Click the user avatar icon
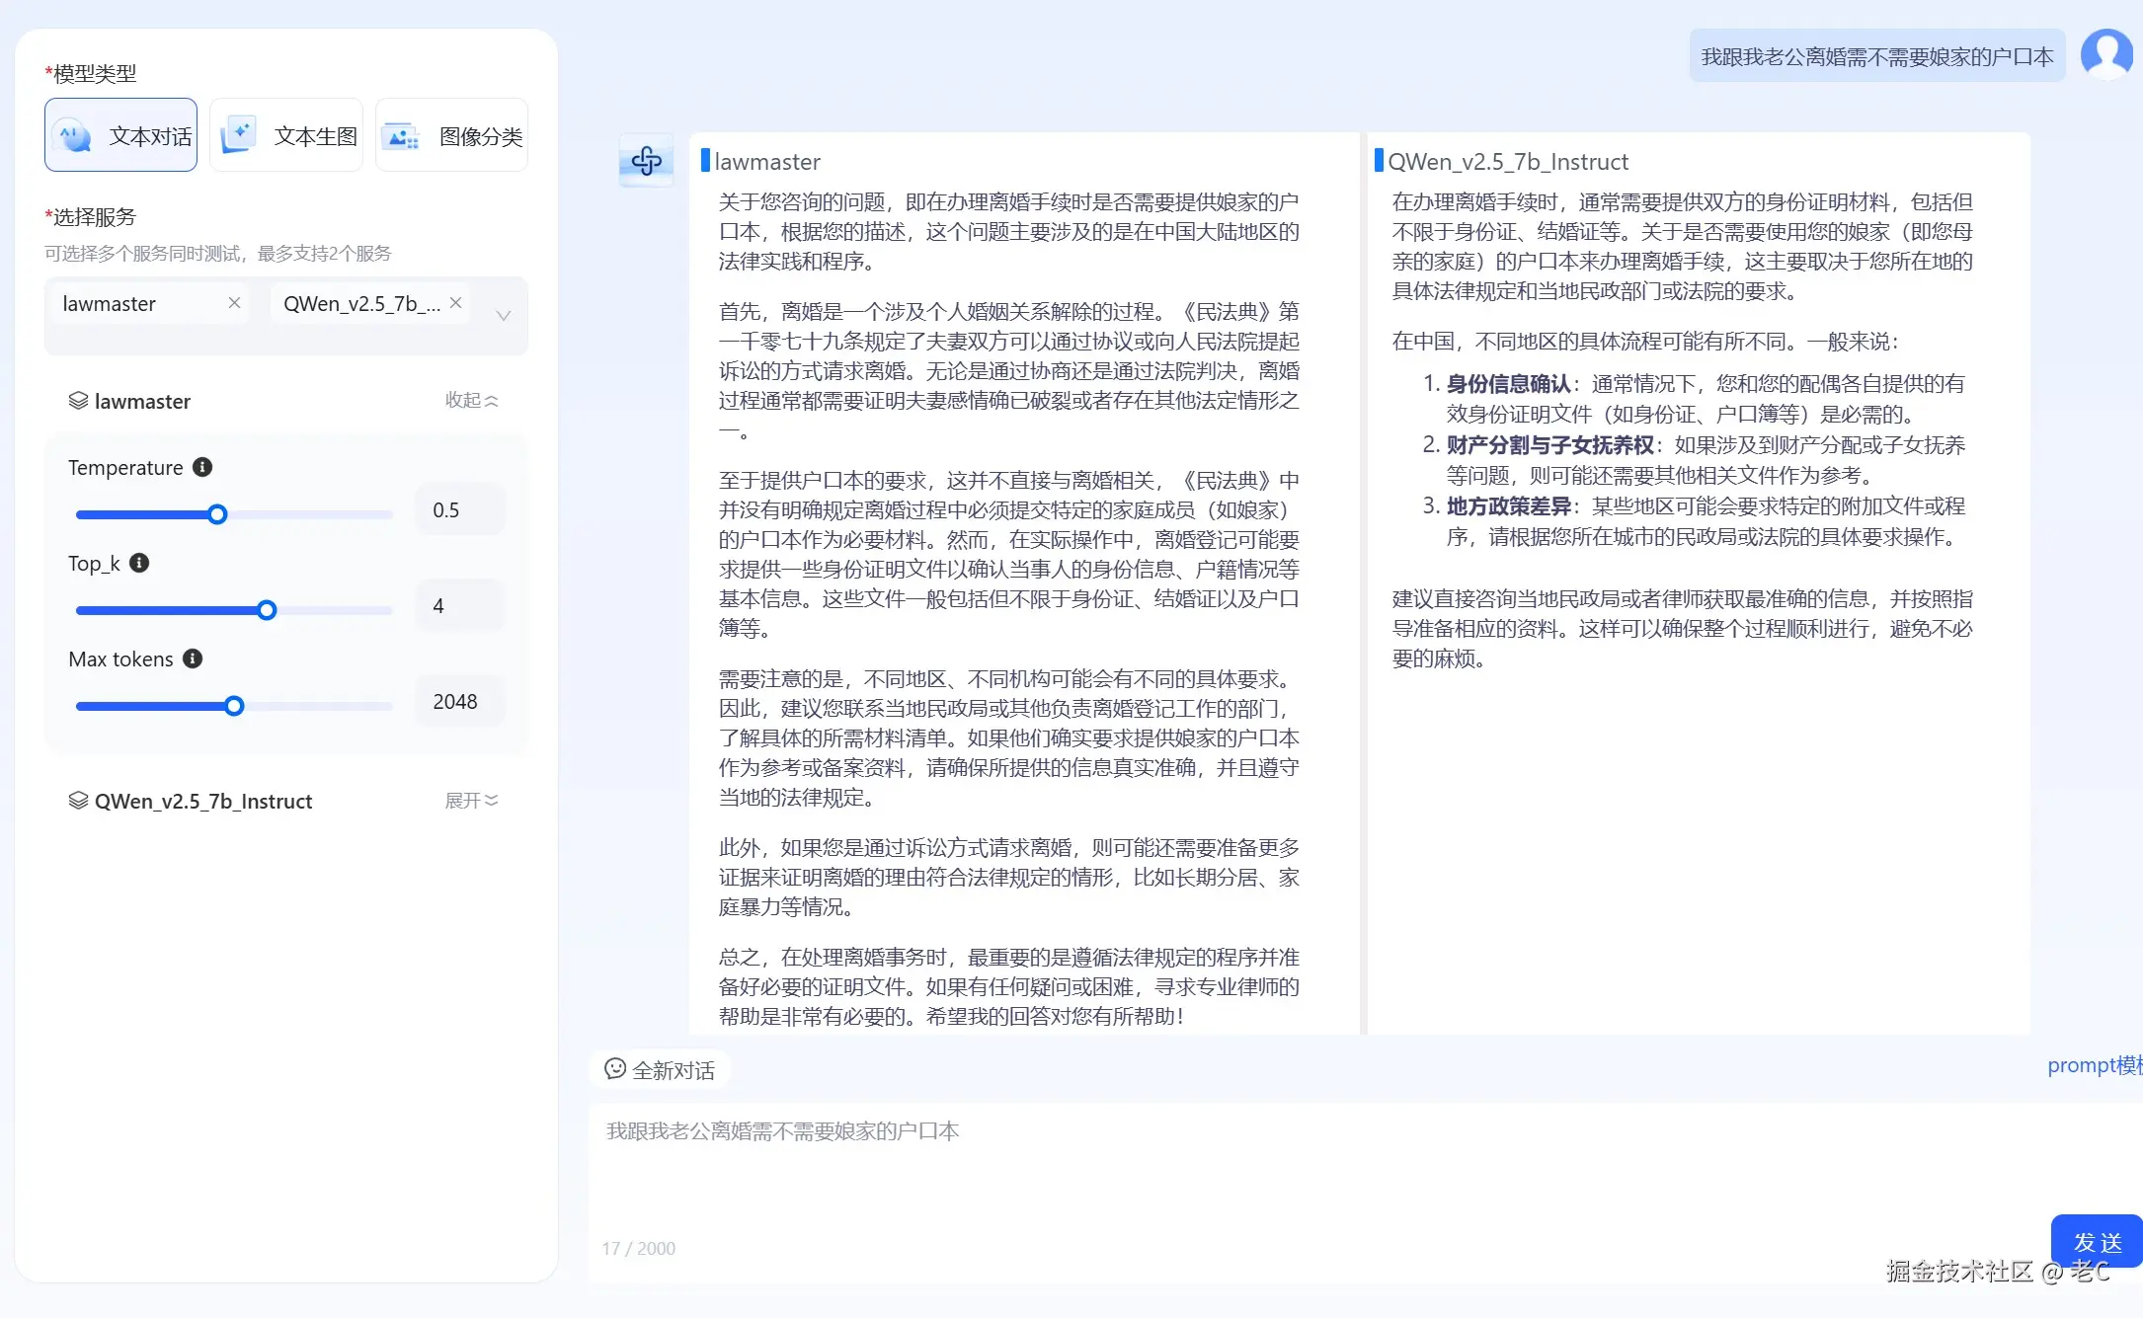The width and height of the screenshot is (2143, 1318). [x=2105, y=54]
